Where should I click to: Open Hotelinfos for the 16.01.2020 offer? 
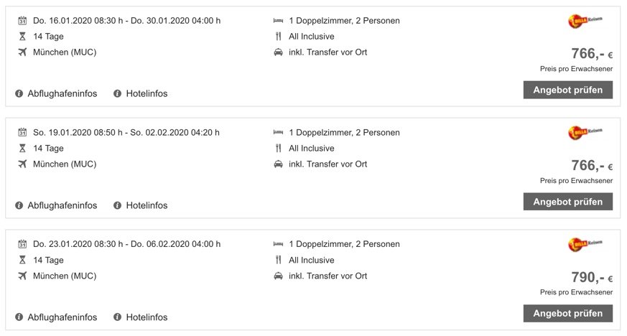click(147, 93)
